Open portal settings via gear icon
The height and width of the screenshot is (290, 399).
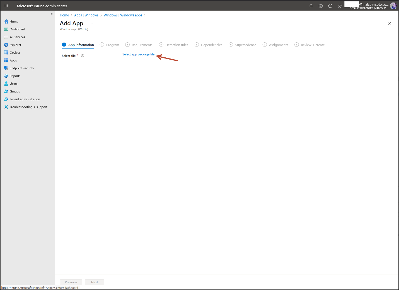coord(320,6)
